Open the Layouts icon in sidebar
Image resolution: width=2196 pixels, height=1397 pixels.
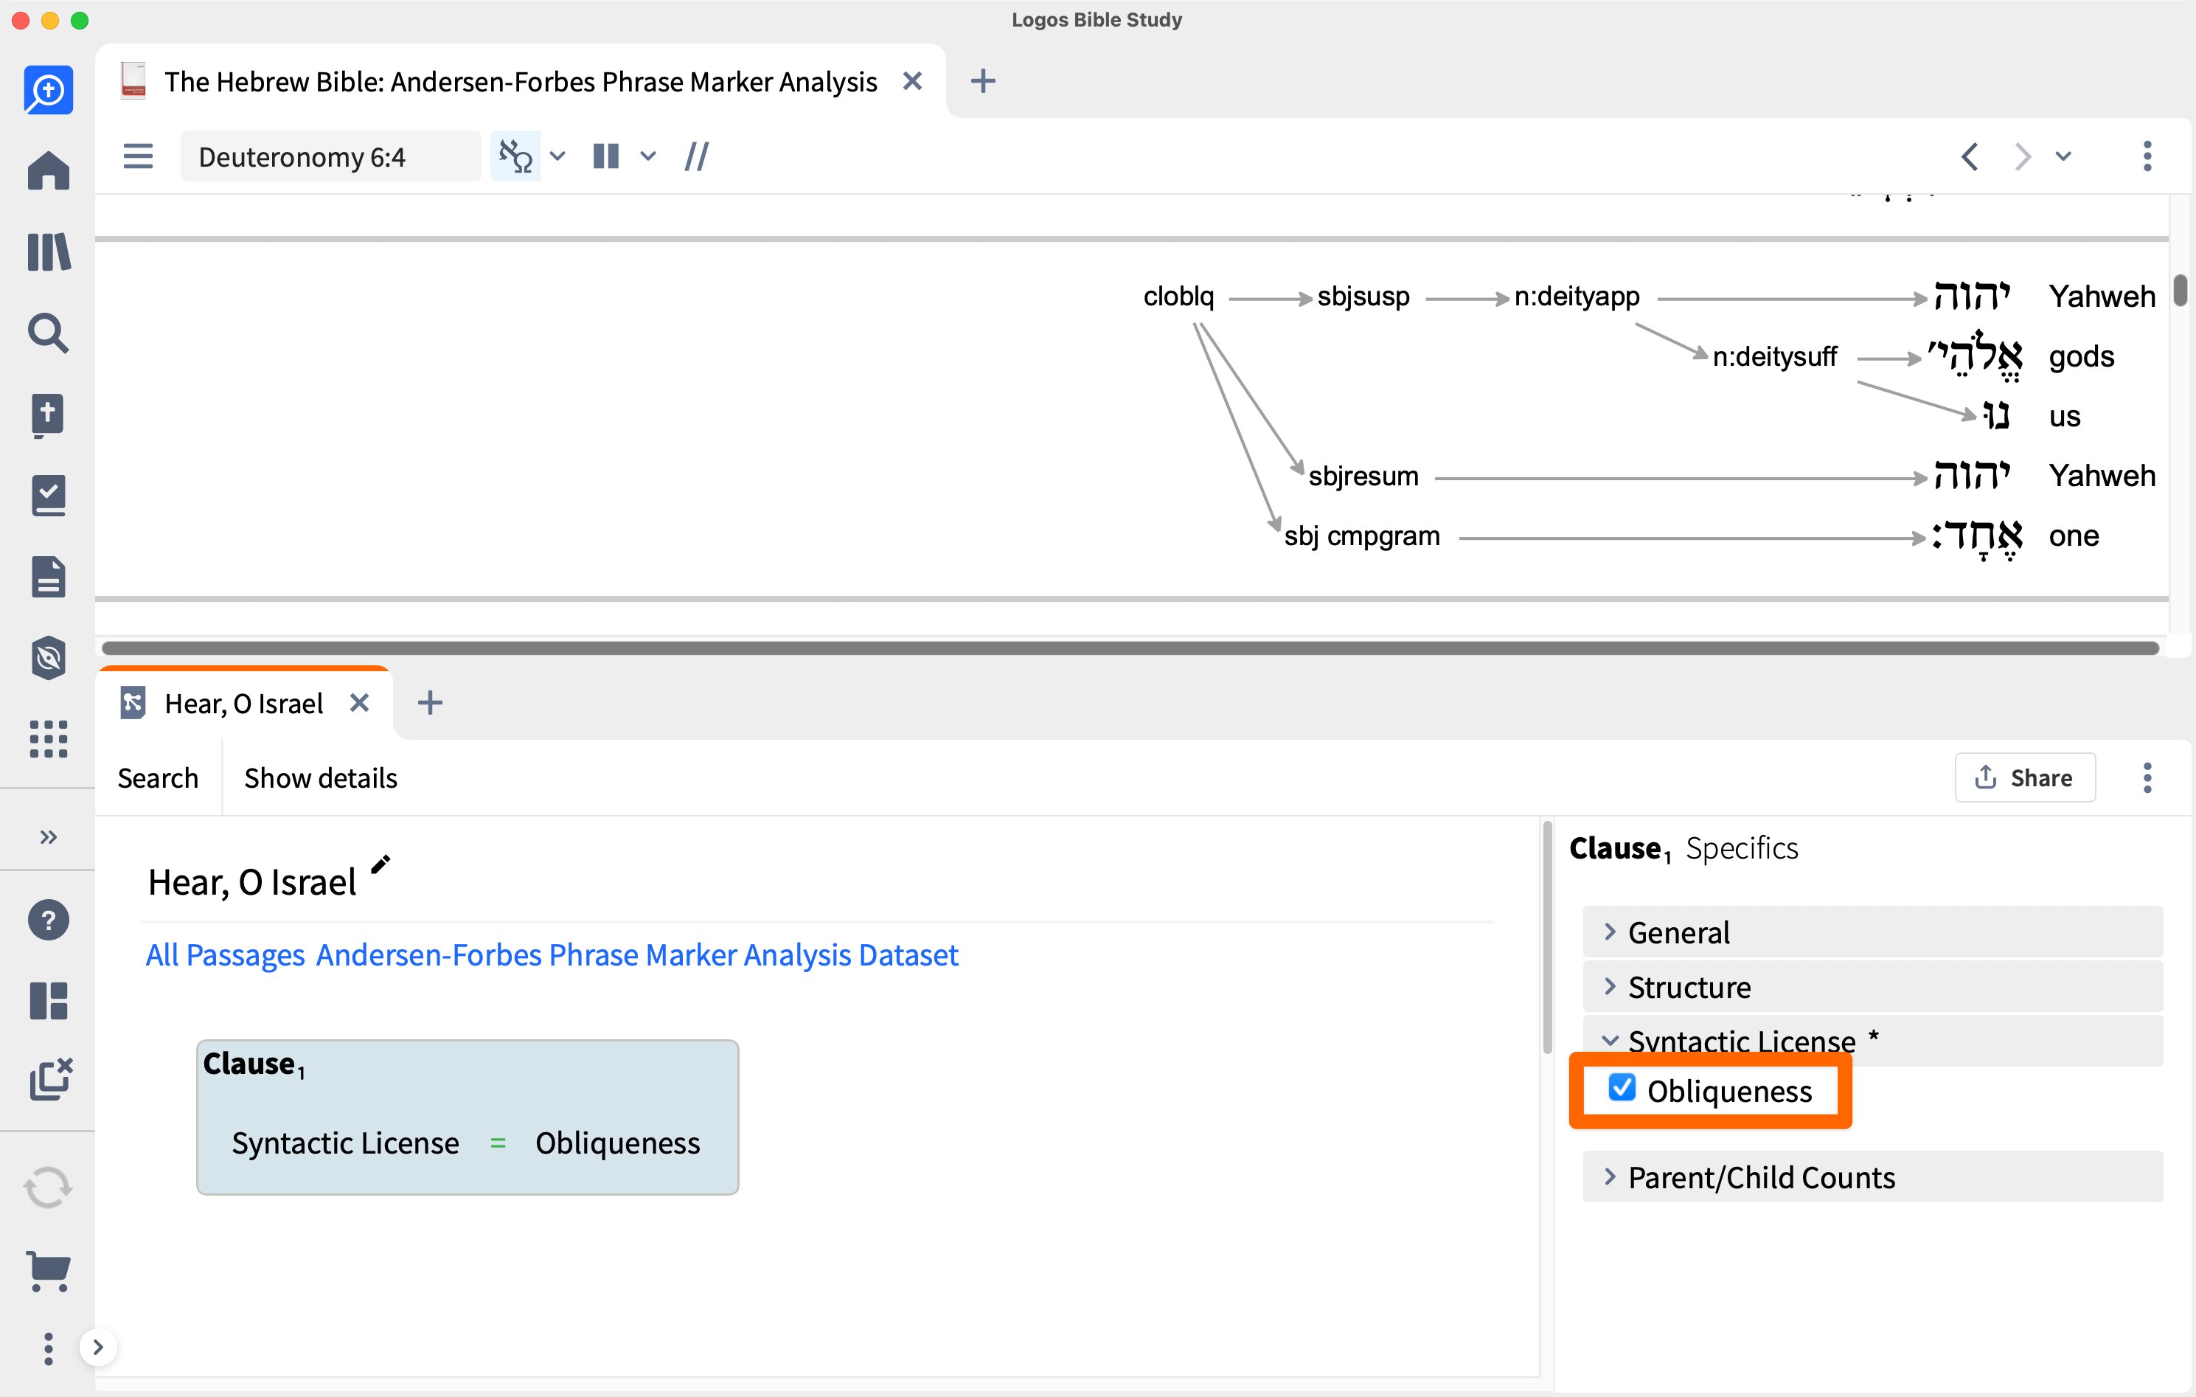coord(49,1001)
